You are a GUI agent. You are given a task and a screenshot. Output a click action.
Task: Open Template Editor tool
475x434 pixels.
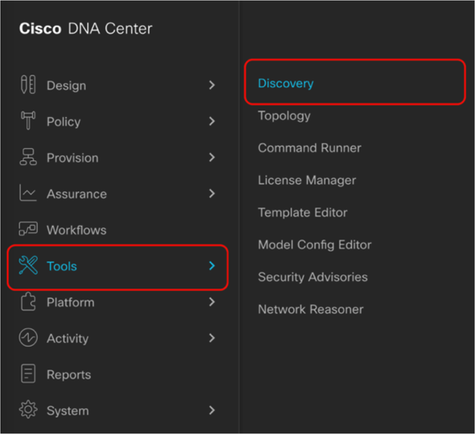302,212
